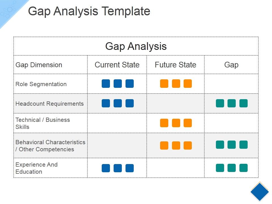Click the Current State column header

coord(117,65)
